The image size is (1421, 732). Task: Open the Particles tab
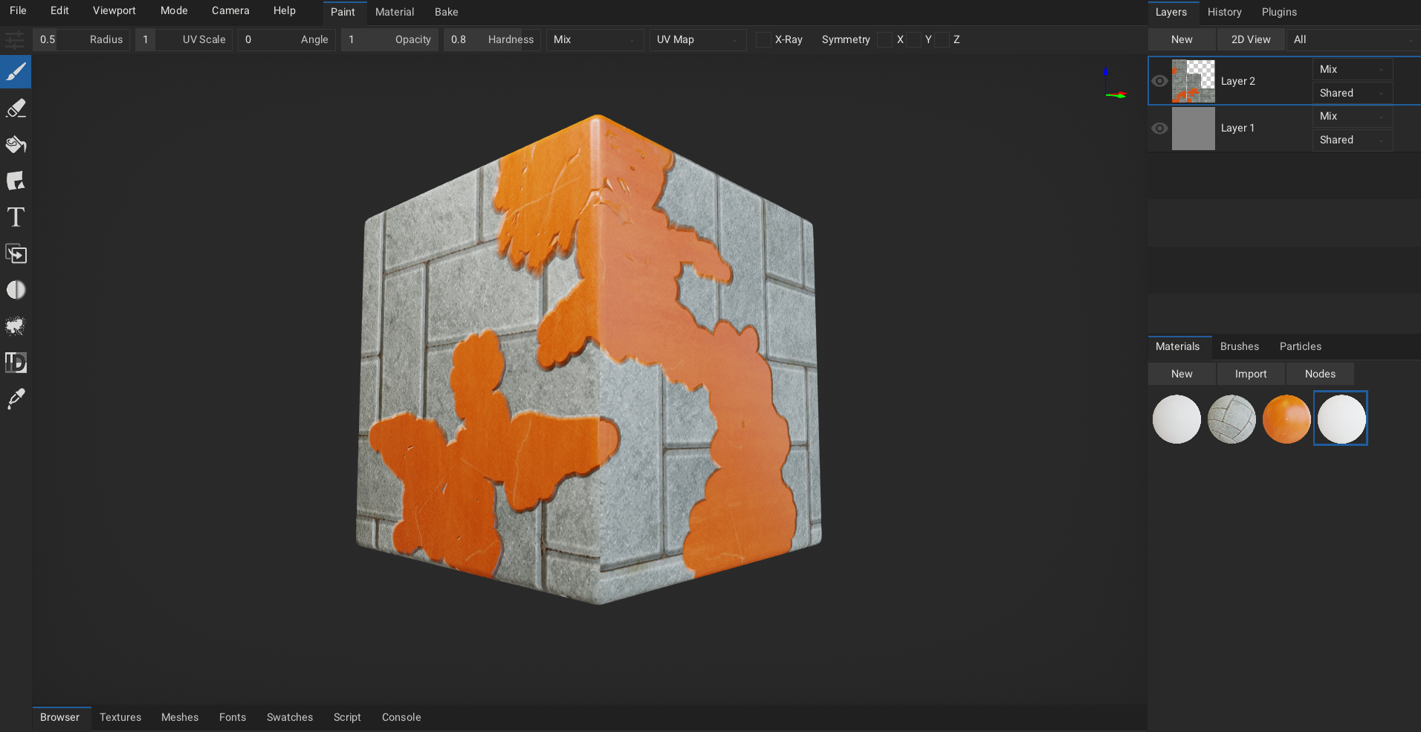(1300, 346)
